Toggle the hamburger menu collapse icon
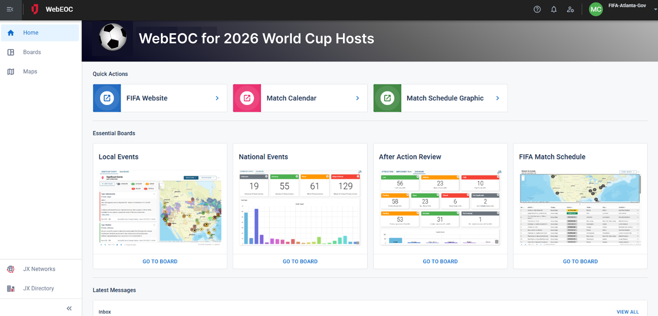Viewport: 658px width, 316px height. (x=10, y=9)
